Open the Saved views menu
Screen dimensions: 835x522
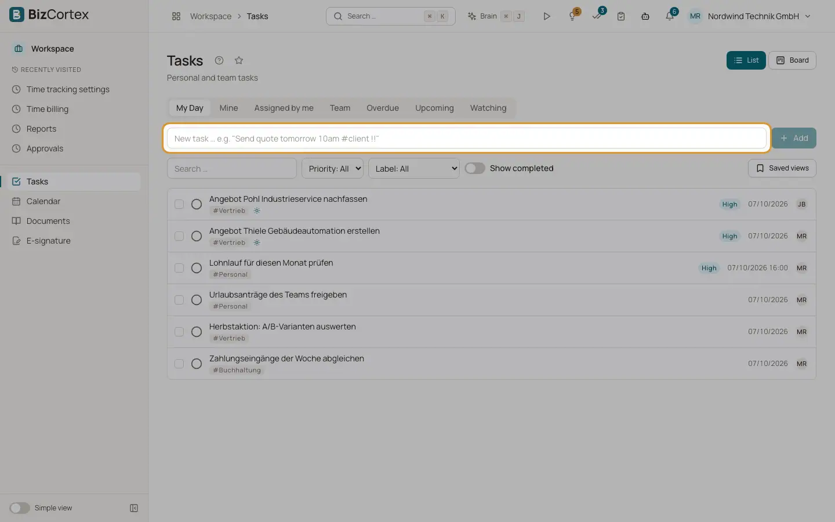click(x=782, y=168)
